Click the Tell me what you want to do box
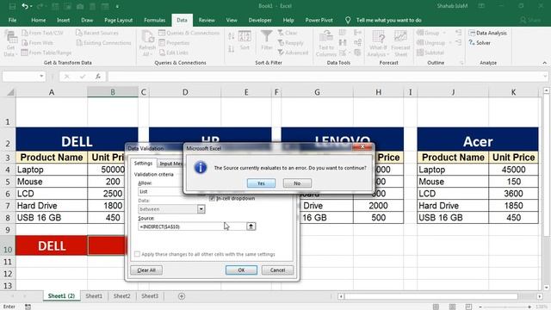 click(x=388, y=20)
